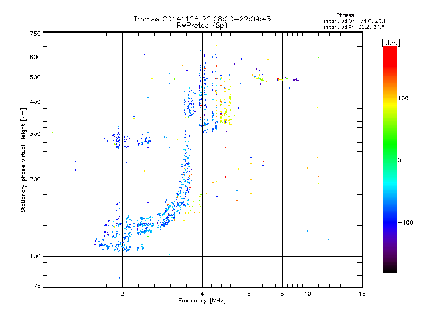This screenshot has height=320, width=426.
Task: Pick the yellow color beside colorbar label 100
Action: point(389,98)
